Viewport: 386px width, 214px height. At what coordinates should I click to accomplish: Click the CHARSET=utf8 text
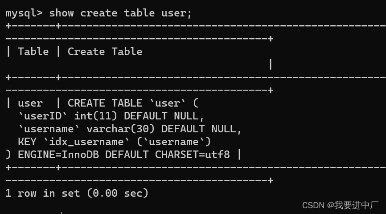pyautogui.click(x=193, y=155)
